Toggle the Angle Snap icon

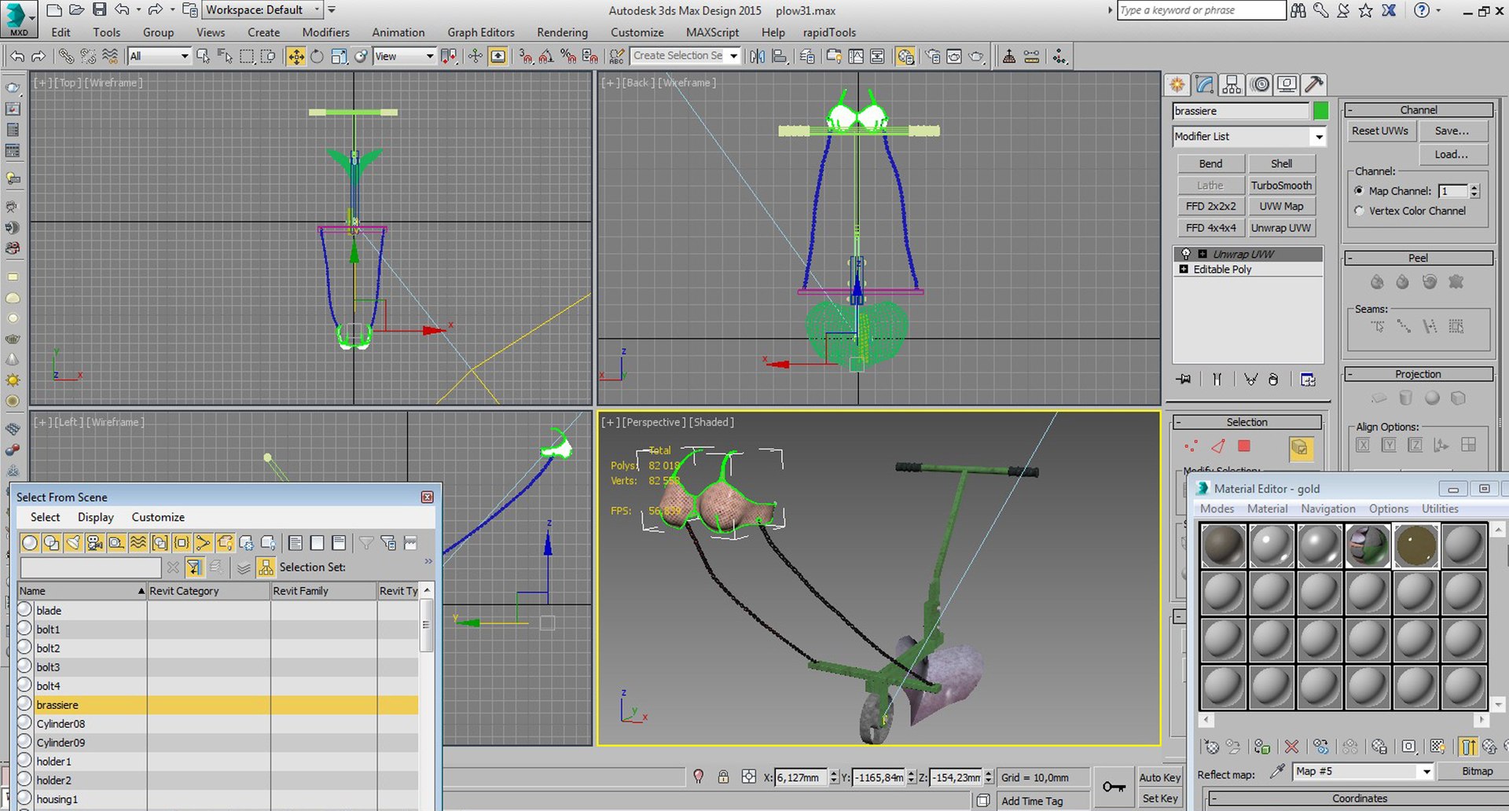[546, 57]
